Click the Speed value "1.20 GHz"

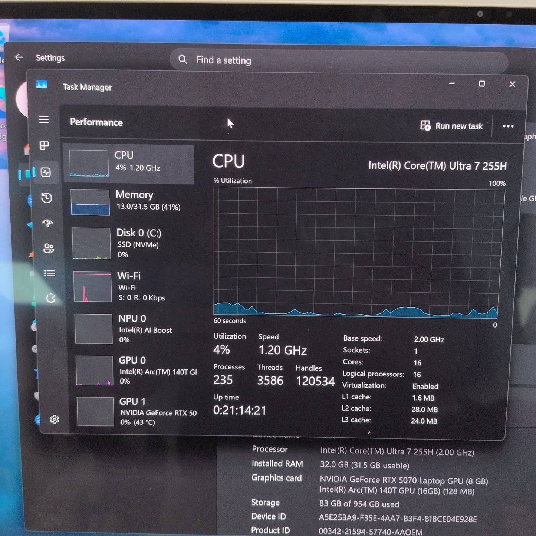point(283,350)
